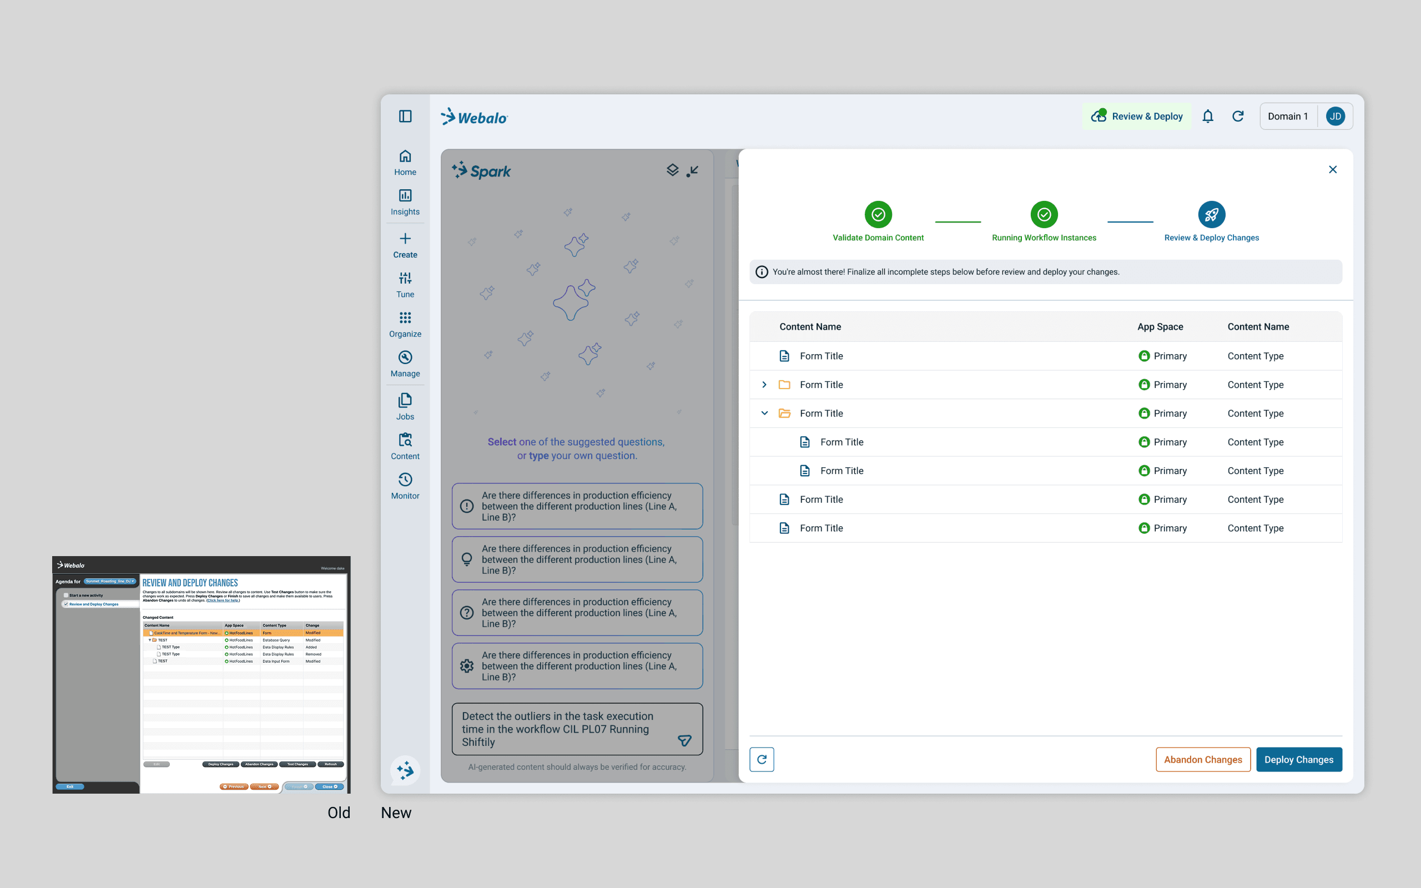Minimize the Spark panel with arrow icon

pyautogui.click(x=693, y=170)
